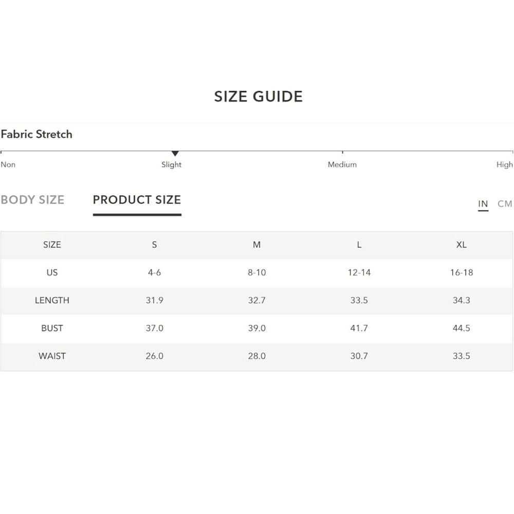Select the XL size column header
The width and height of the screenshot is (514, 514).
pyautogui.click(x=461, y=245)
